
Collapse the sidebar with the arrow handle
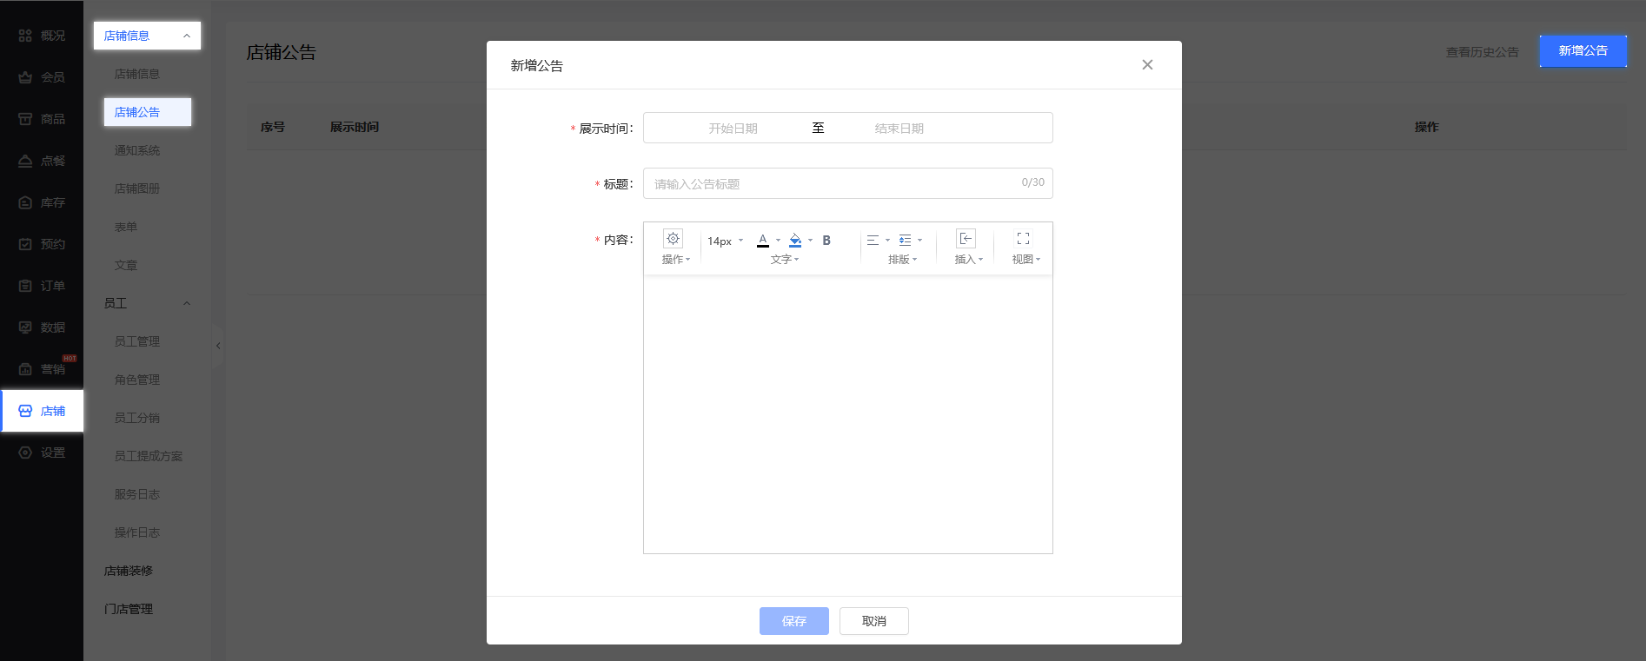tap(218, 346)
